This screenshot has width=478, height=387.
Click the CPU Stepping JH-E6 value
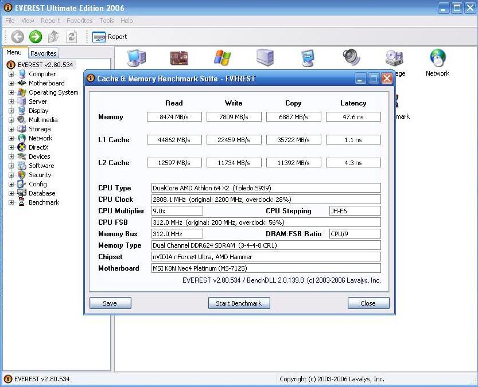coord(355,211)
